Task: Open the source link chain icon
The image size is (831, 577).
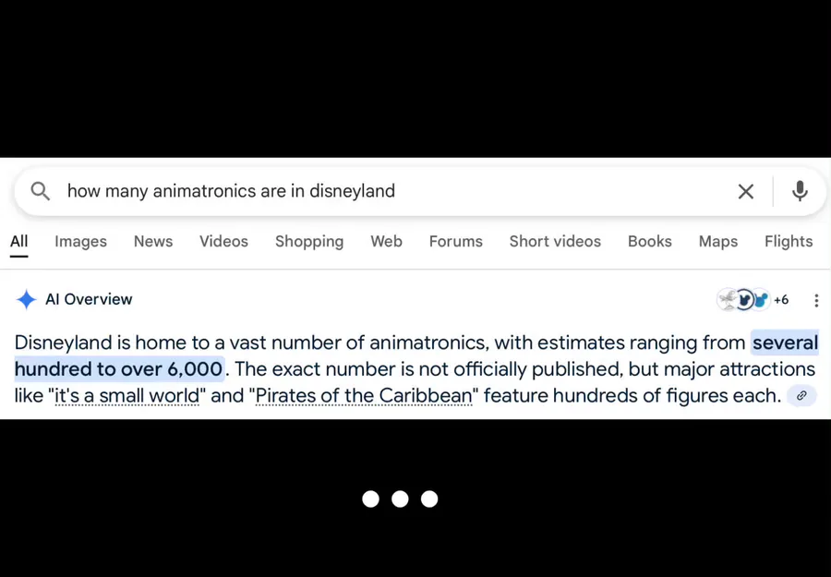Action: click(x=801, y=396)
